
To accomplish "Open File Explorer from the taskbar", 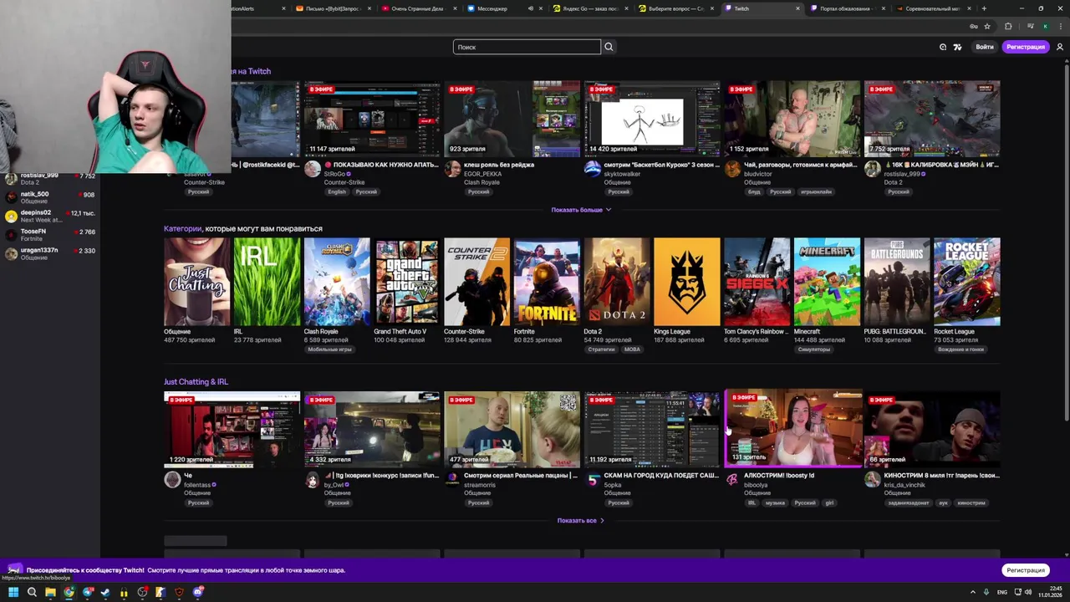I will pyautogui.click(x=50, y=592).
